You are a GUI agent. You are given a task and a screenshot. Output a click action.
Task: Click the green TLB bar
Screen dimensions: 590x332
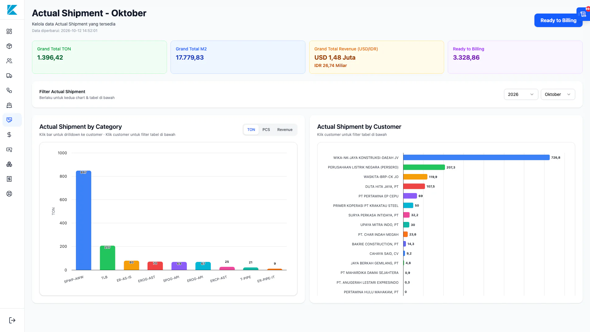tap(108, 258)
